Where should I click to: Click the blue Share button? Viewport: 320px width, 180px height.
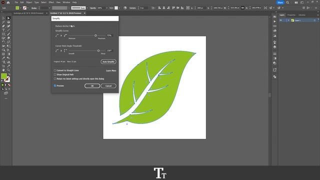coord(280,2)
